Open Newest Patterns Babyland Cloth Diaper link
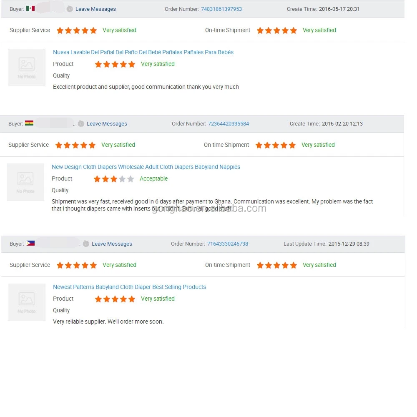 pos(129,287)
